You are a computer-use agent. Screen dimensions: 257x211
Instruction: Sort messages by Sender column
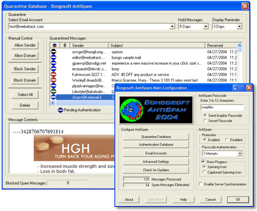point(89,46)
